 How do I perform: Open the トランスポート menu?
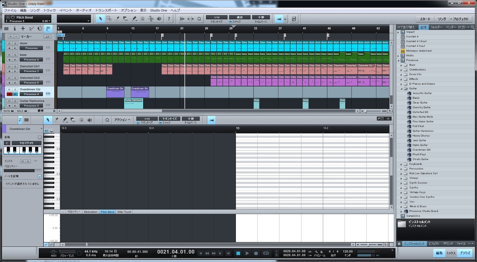click(106, 10)
